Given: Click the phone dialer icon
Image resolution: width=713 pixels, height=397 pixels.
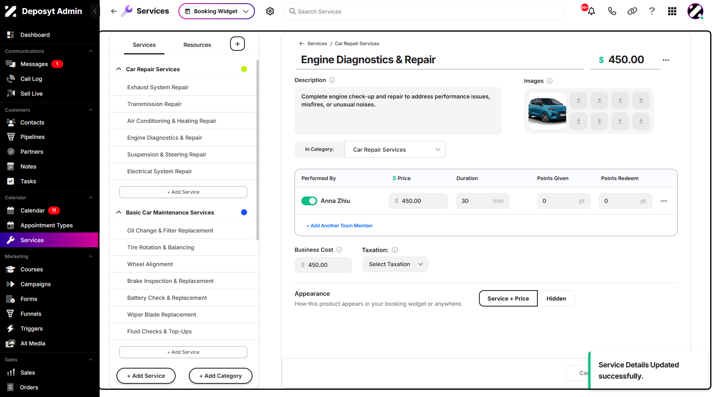Looking at the screenshot, I should click(x=612, y=11).
